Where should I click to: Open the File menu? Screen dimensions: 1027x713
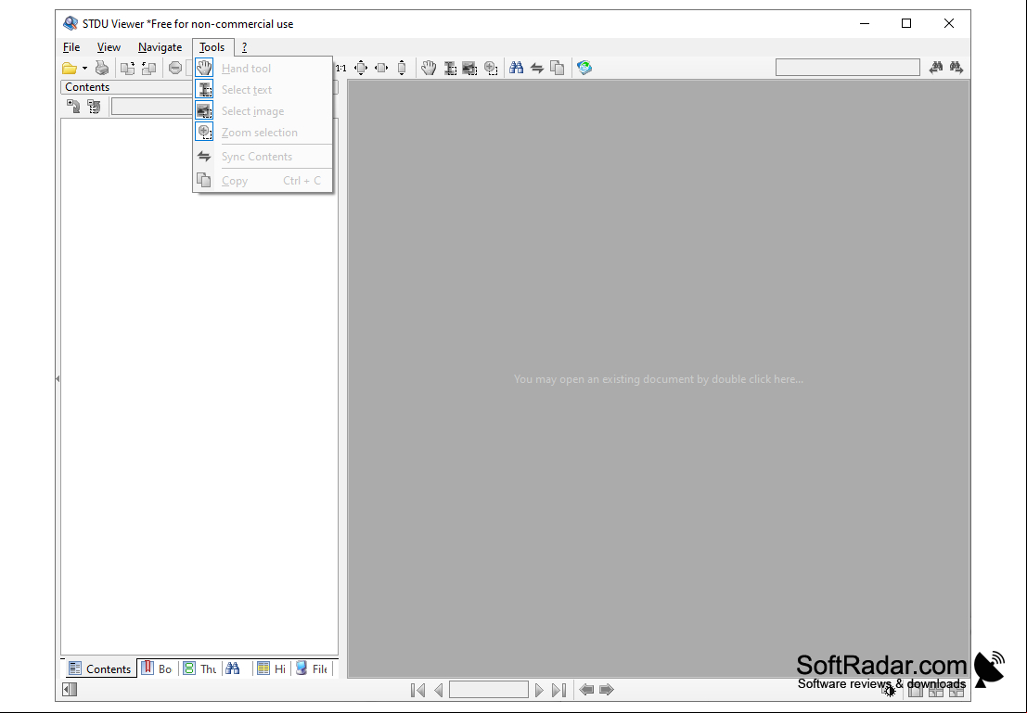point(71,47)
